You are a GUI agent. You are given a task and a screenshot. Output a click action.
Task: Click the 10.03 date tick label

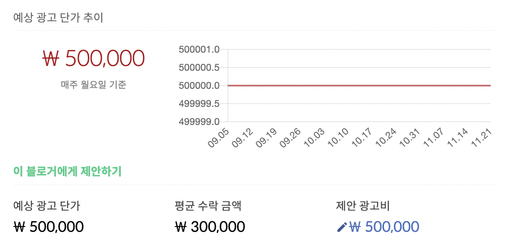pyautogui.click(x=314, y=138)
